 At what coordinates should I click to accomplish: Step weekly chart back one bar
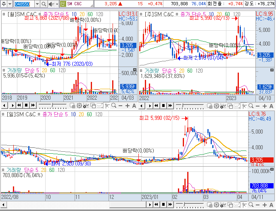pos(142,106)
